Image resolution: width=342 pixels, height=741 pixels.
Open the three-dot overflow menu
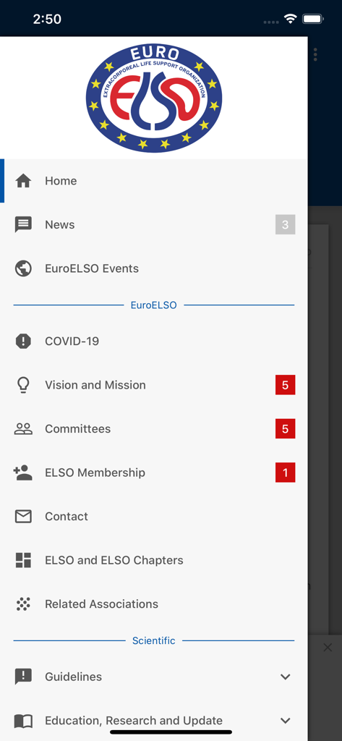pyautogui.click(x=315, y=54)
